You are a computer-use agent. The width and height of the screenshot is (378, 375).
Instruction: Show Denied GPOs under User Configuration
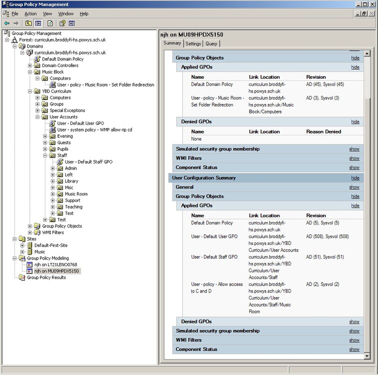point(354,321)
